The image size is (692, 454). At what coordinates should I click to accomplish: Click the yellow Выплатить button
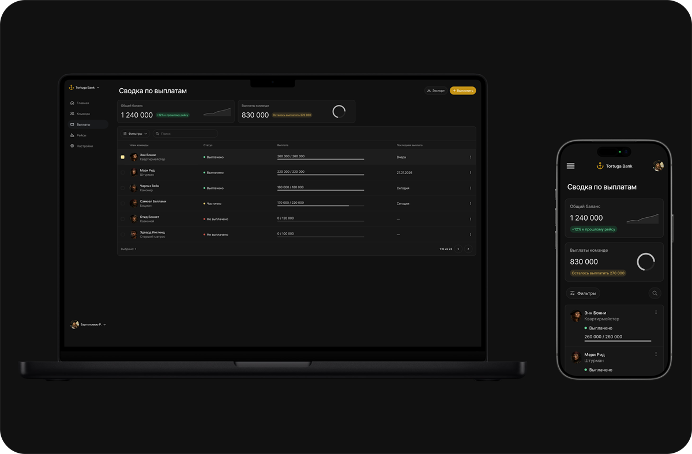462,90
